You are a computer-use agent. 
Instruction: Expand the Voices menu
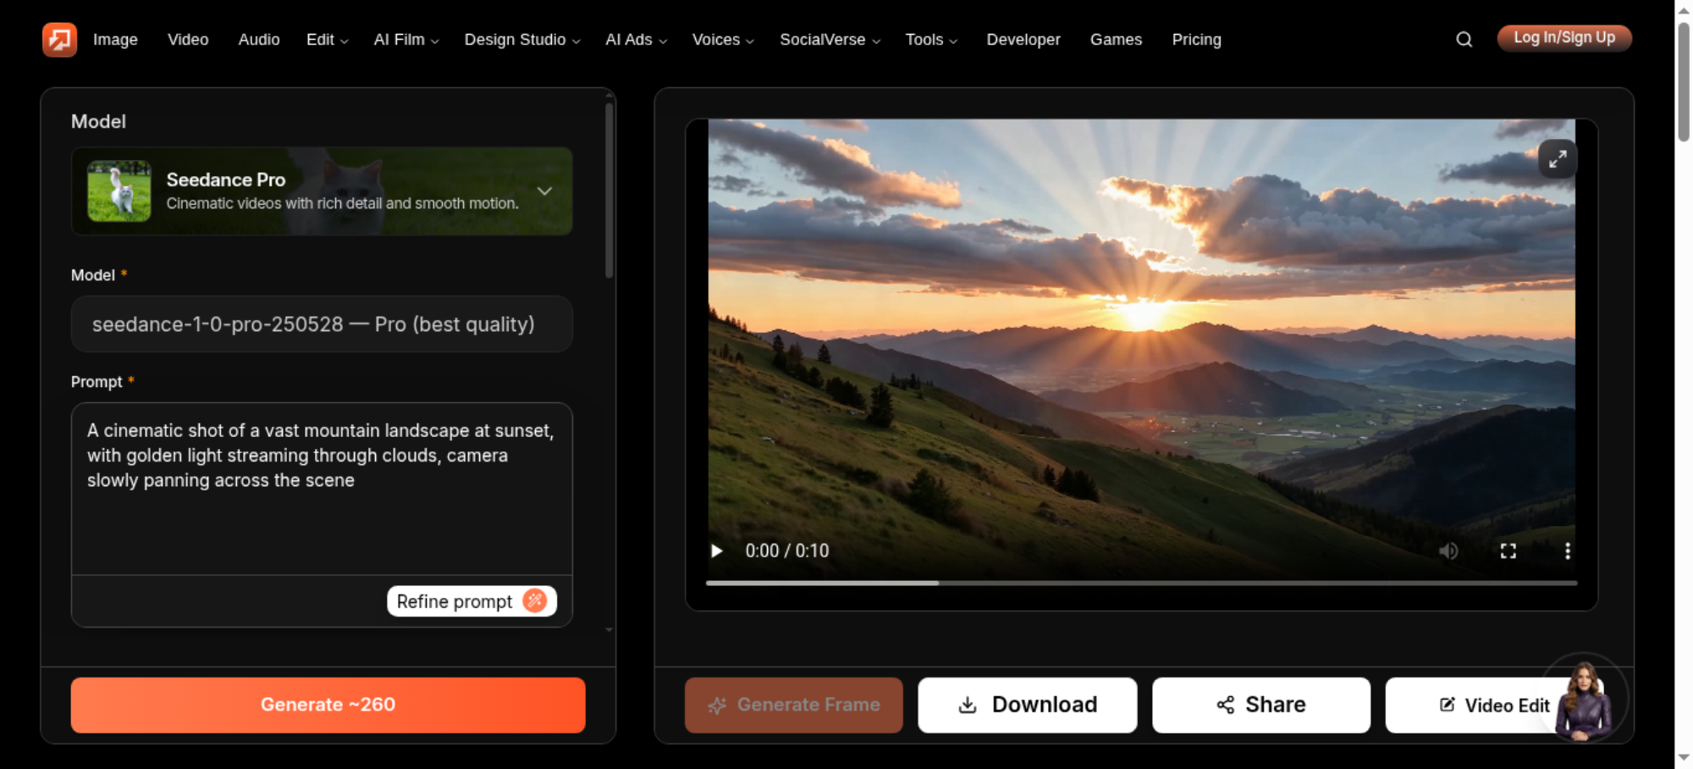tap(723, 40)
